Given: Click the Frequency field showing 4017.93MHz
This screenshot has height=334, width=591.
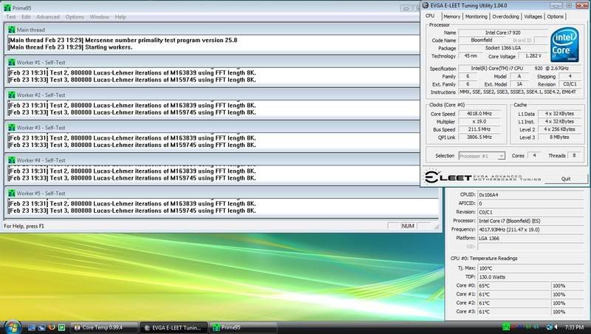Looking at the screenshot, I should (530, 230).
